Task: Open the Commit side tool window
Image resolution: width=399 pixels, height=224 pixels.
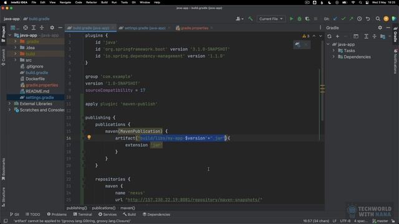Action: [x=3, y=57]
